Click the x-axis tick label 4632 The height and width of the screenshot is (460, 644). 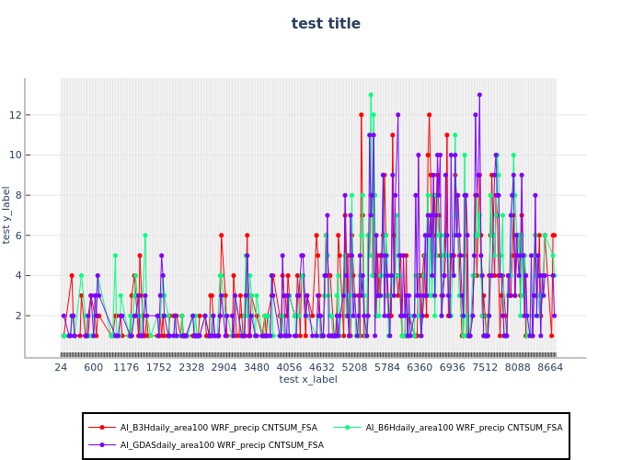click(322, 366)
